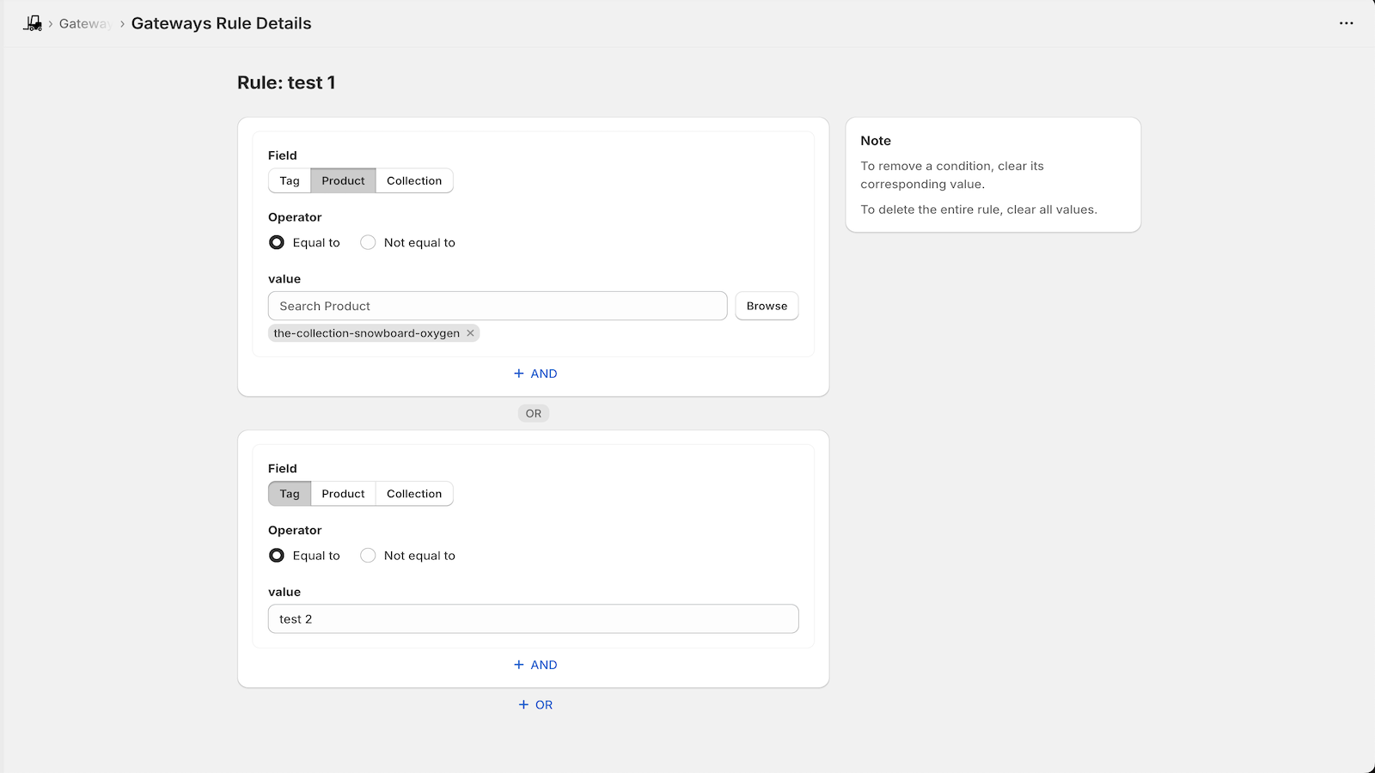Screen dimensions: 1375x773
Task: Open the three-dot more options menu
Action: tap(1346, 23)
